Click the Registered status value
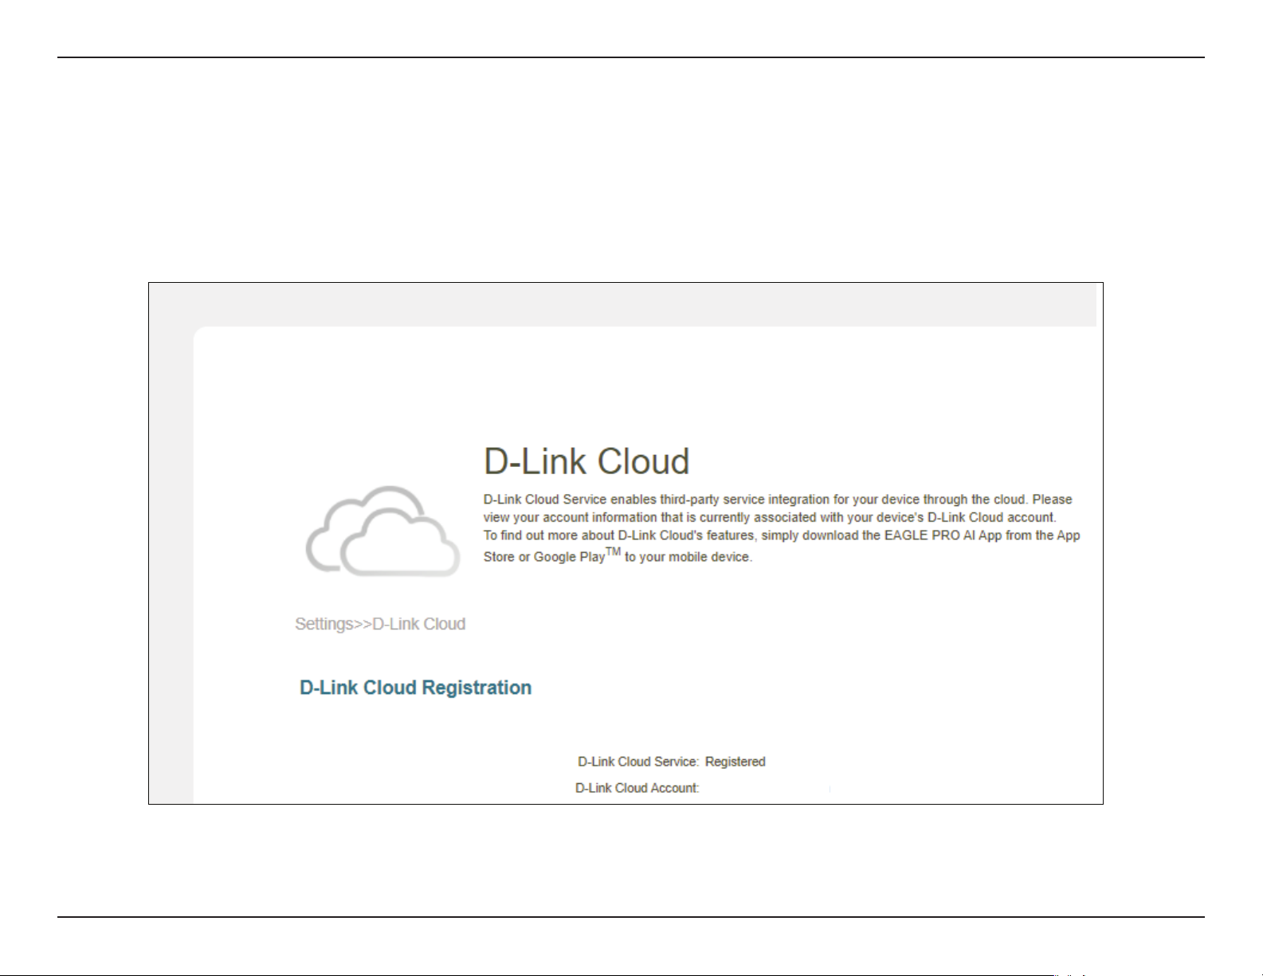Screen dimensions: 1263x976 click(x=735, y=762)
